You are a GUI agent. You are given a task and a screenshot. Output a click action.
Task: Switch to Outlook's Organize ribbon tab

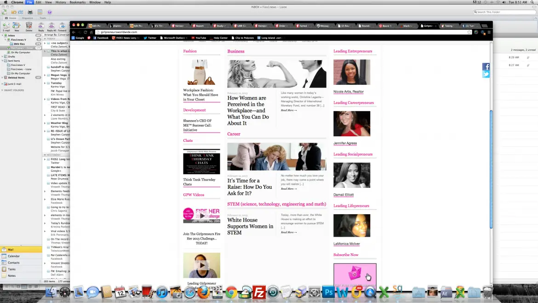tap(28, 18)
